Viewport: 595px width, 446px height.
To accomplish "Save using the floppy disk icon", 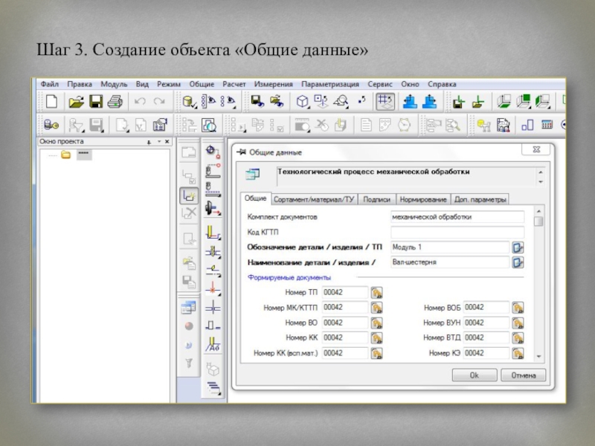I will click(96, 102).
